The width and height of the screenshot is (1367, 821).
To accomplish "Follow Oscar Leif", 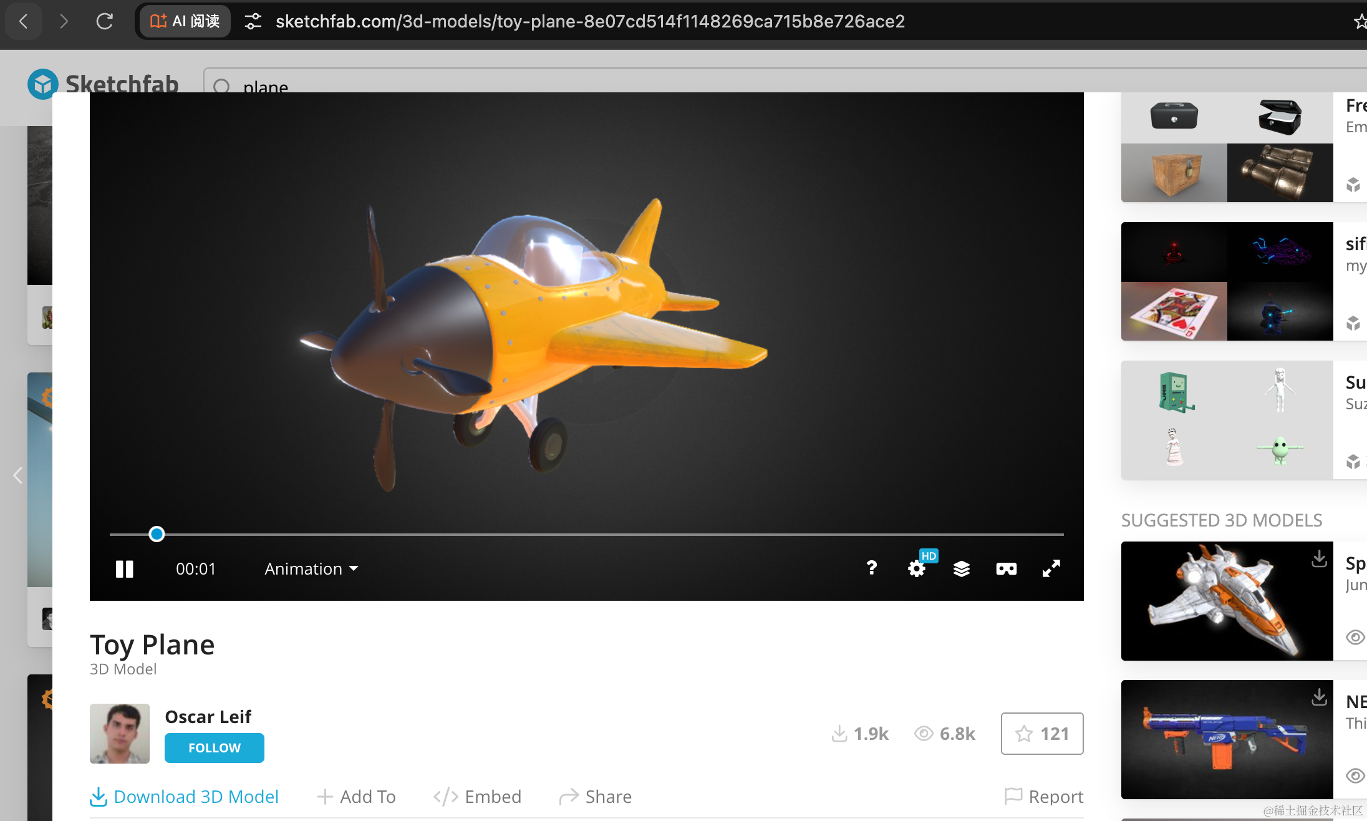I will click(214, 748).
